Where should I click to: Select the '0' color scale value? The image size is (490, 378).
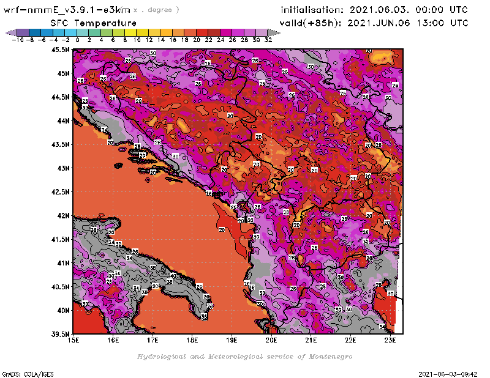click(77, 40)
